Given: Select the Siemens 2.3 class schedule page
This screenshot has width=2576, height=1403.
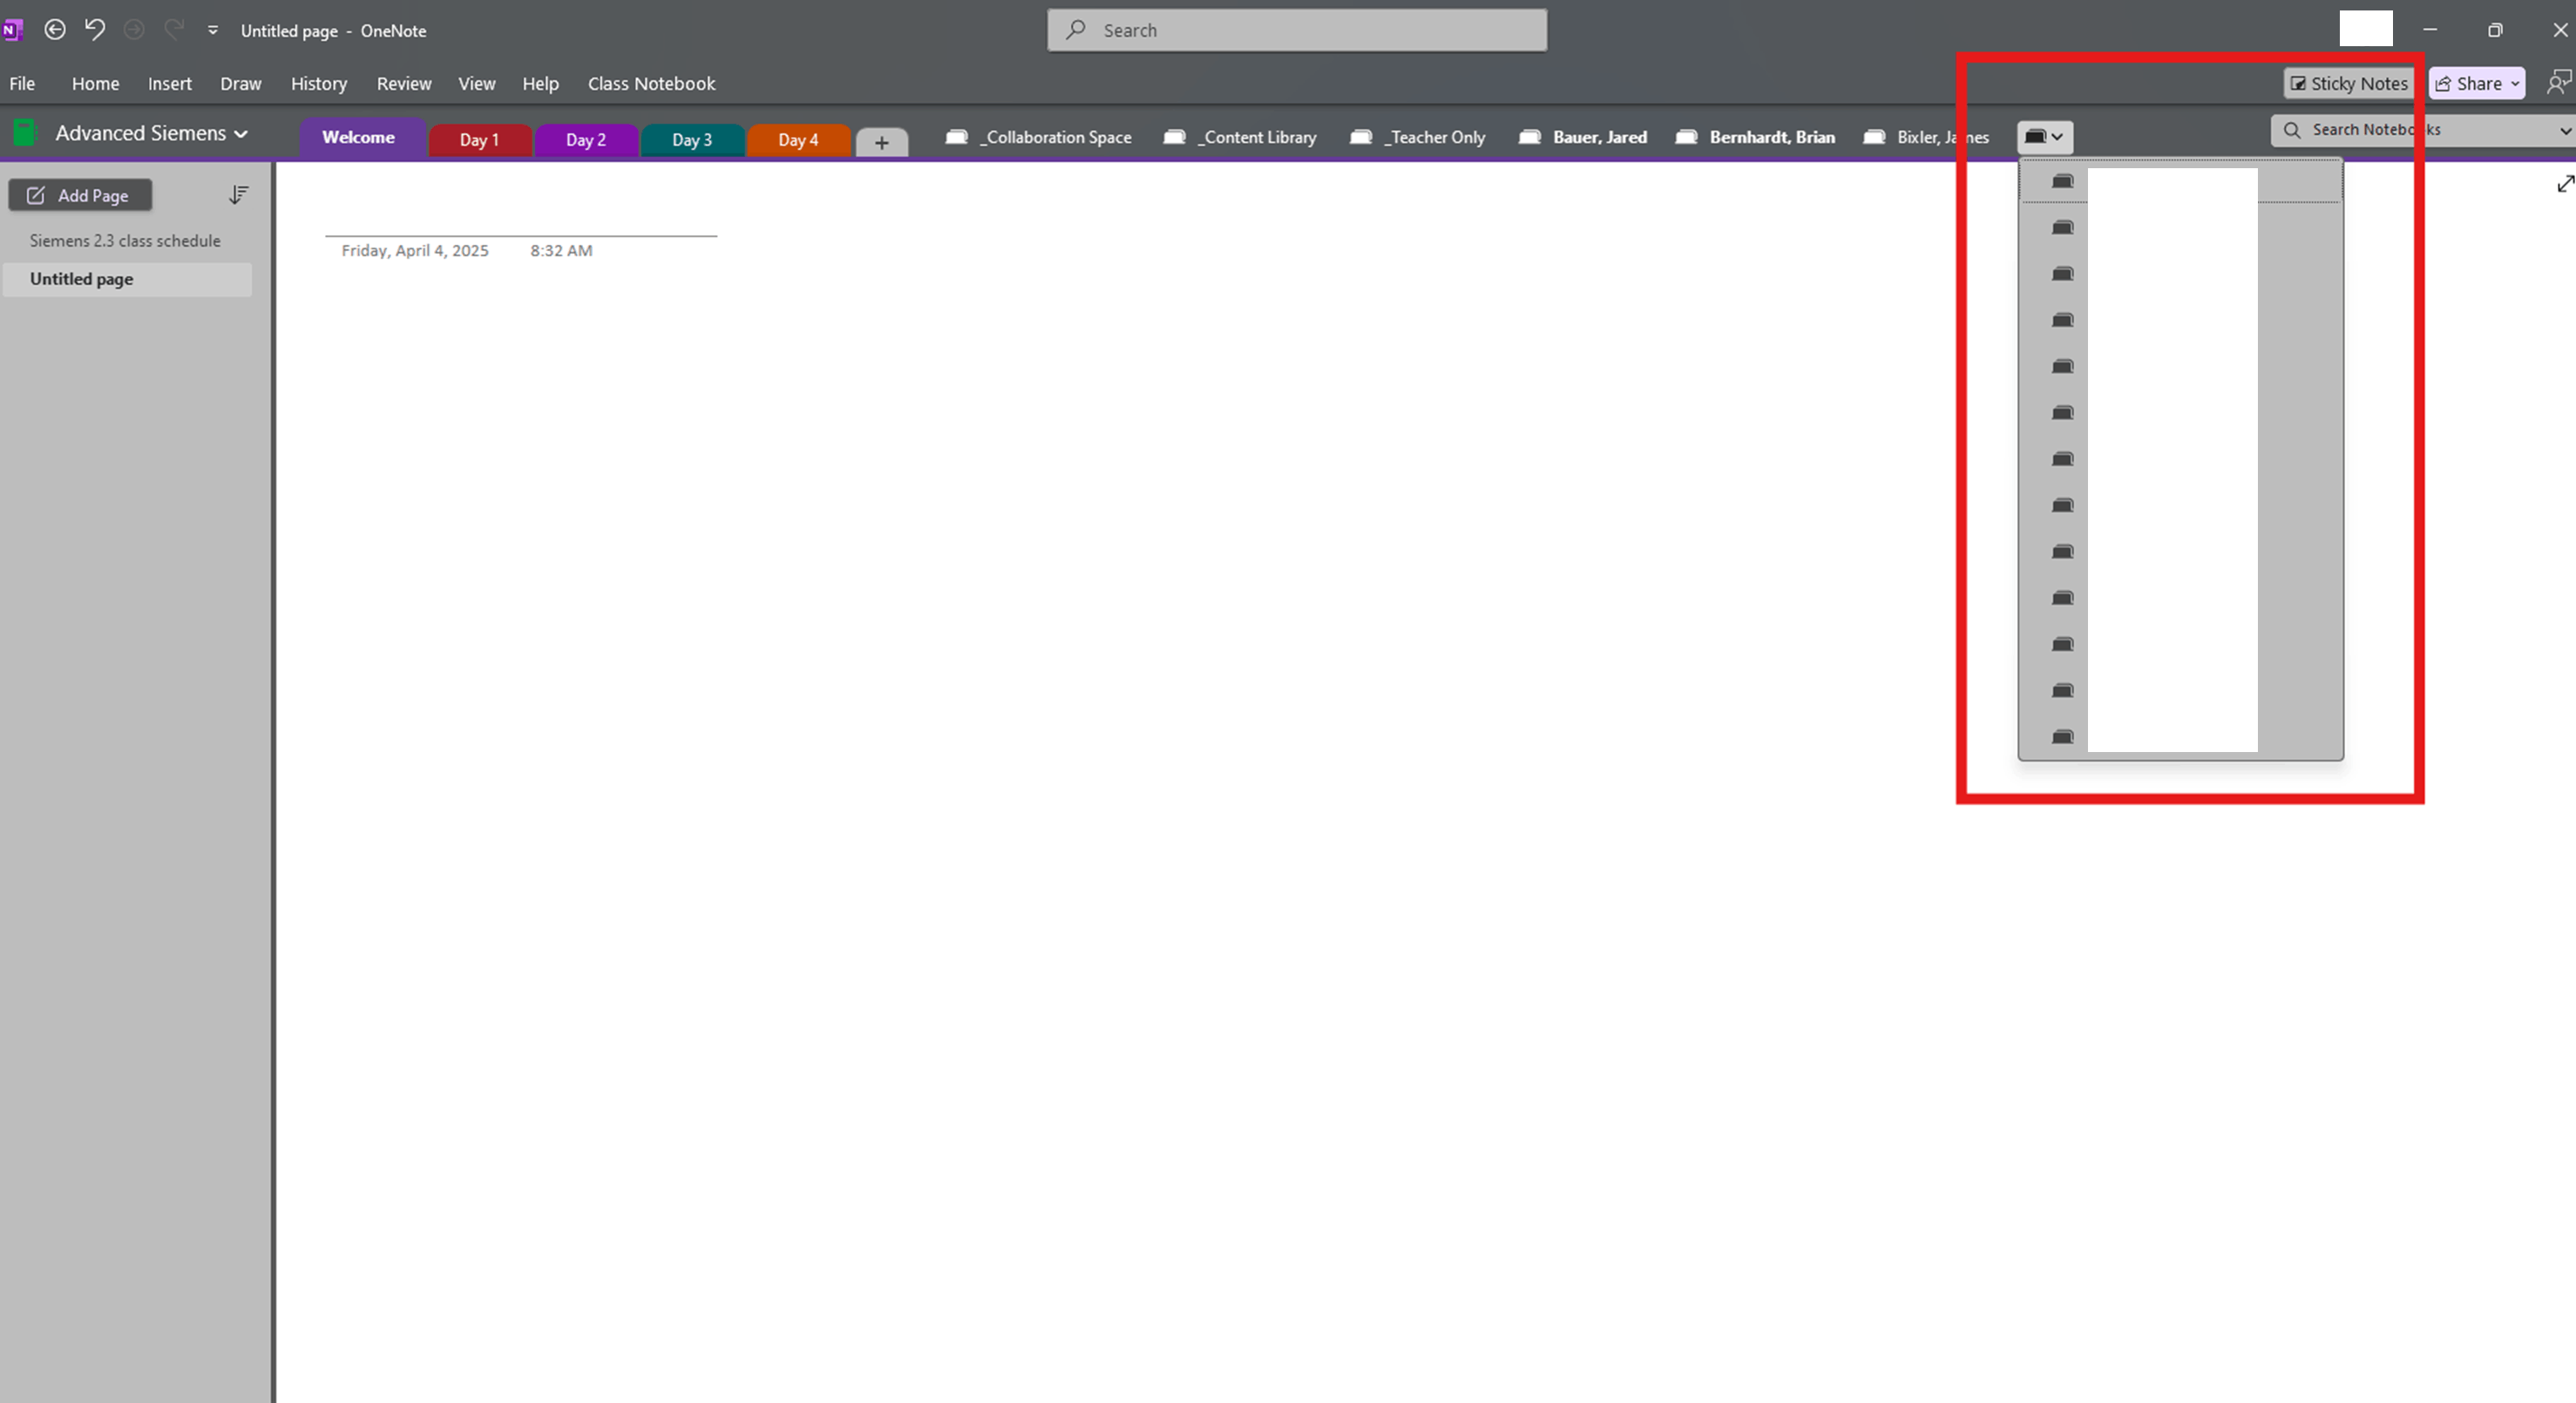Looking at the screenshot, I should [125, 241].
